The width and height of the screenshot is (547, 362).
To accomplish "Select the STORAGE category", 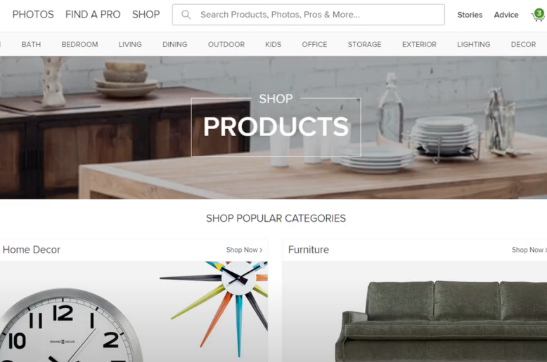I will 365,45.
